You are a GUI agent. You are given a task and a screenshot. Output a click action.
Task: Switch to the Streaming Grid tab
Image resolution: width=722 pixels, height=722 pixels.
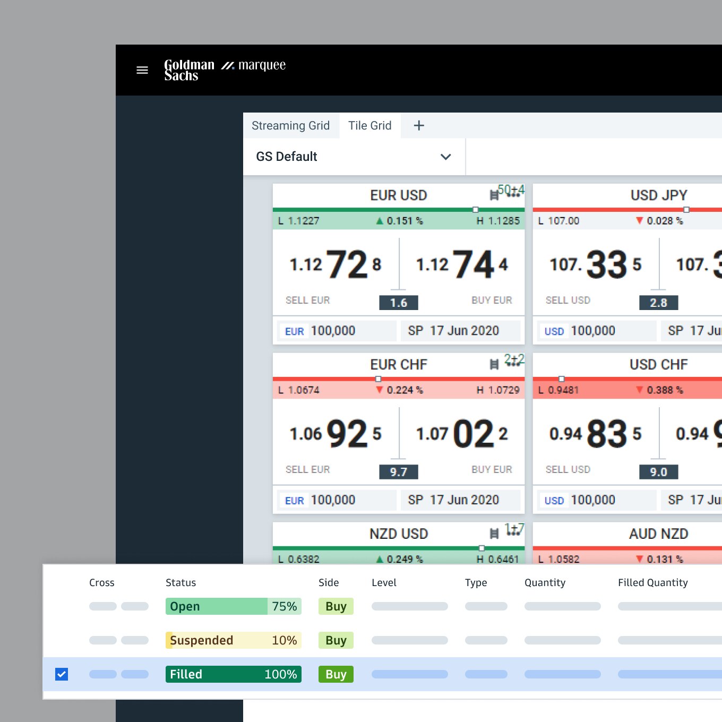tap(290, 126)
